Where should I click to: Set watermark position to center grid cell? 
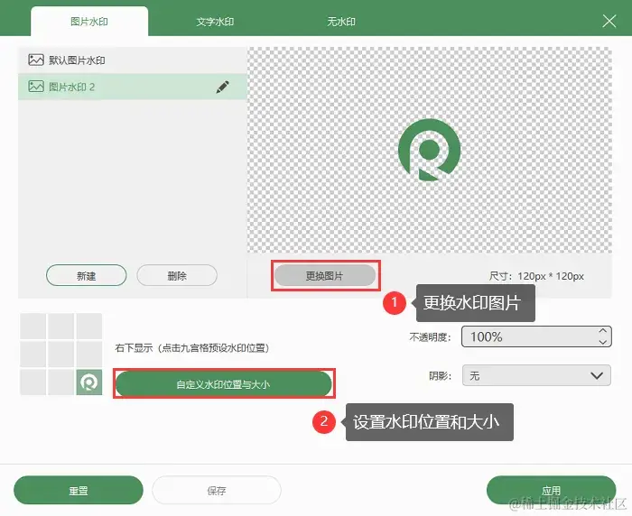(60, 354)
